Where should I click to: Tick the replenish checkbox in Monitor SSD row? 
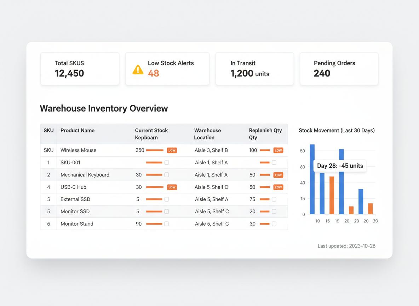point(274,211)
